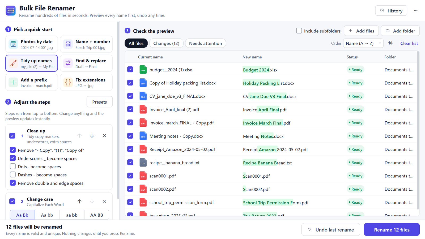This screenshot has height=239, width=425.
Task: Switch to the All files tab
Action: pyautogui.click(x=136, y=43)
